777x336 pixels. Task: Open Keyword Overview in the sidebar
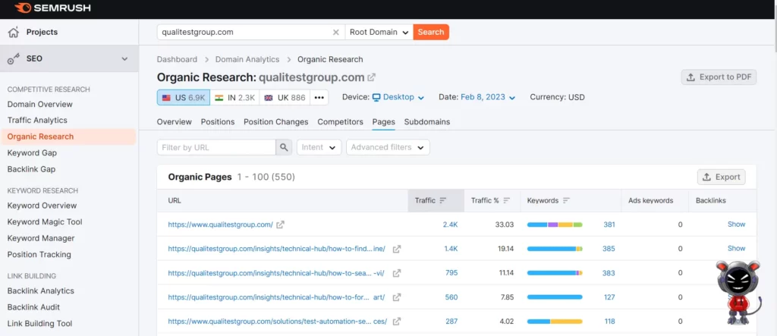coord(42,206)
